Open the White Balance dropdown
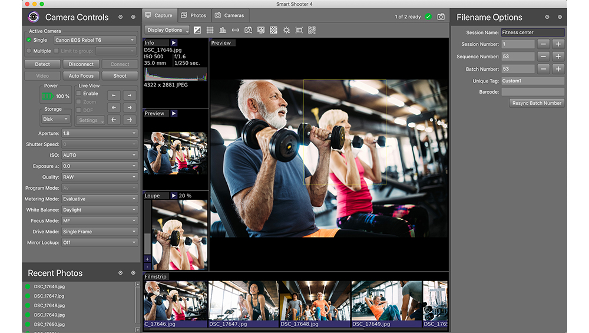The height and width of the screenshot is (333, 589). coord(99,210)
